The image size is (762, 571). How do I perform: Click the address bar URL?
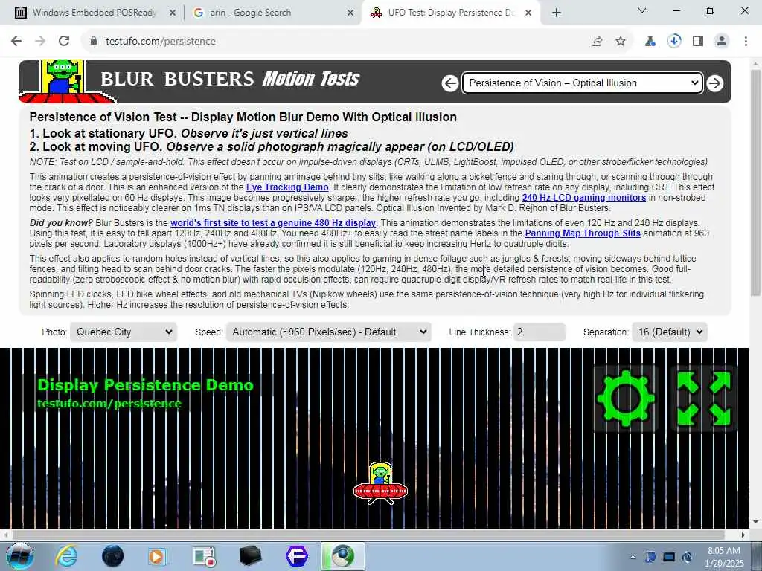pos(161,42)
